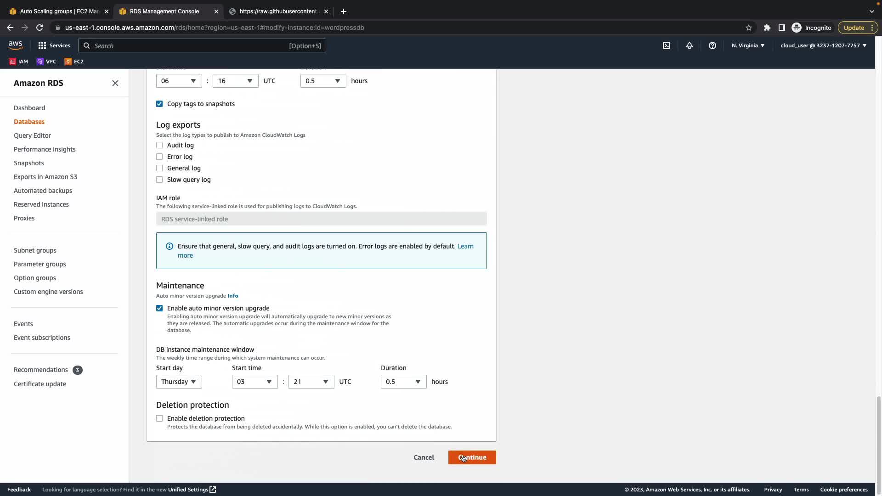Open the Start day Thursday dropdown
This screenshot has width=882, height=496.
tap(179, 382)
